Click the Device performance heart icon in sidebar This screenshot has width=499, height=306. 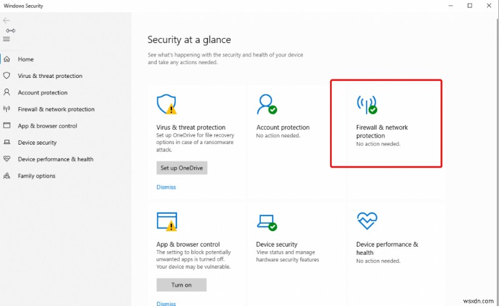[x=7, y=159]
